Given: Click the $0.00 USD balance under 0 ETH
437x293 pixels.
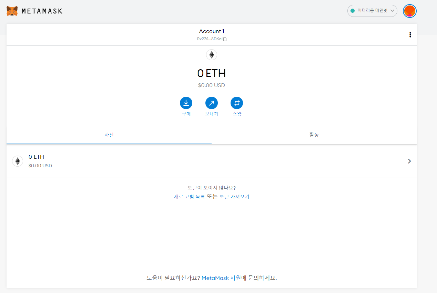Looking at the screenshot, I should [212, 85].
